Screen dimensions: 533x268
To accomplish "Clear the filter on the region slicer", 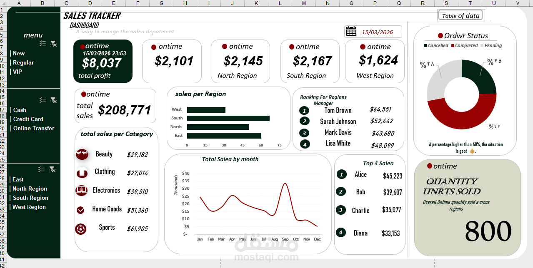I will tap(53, 169).
